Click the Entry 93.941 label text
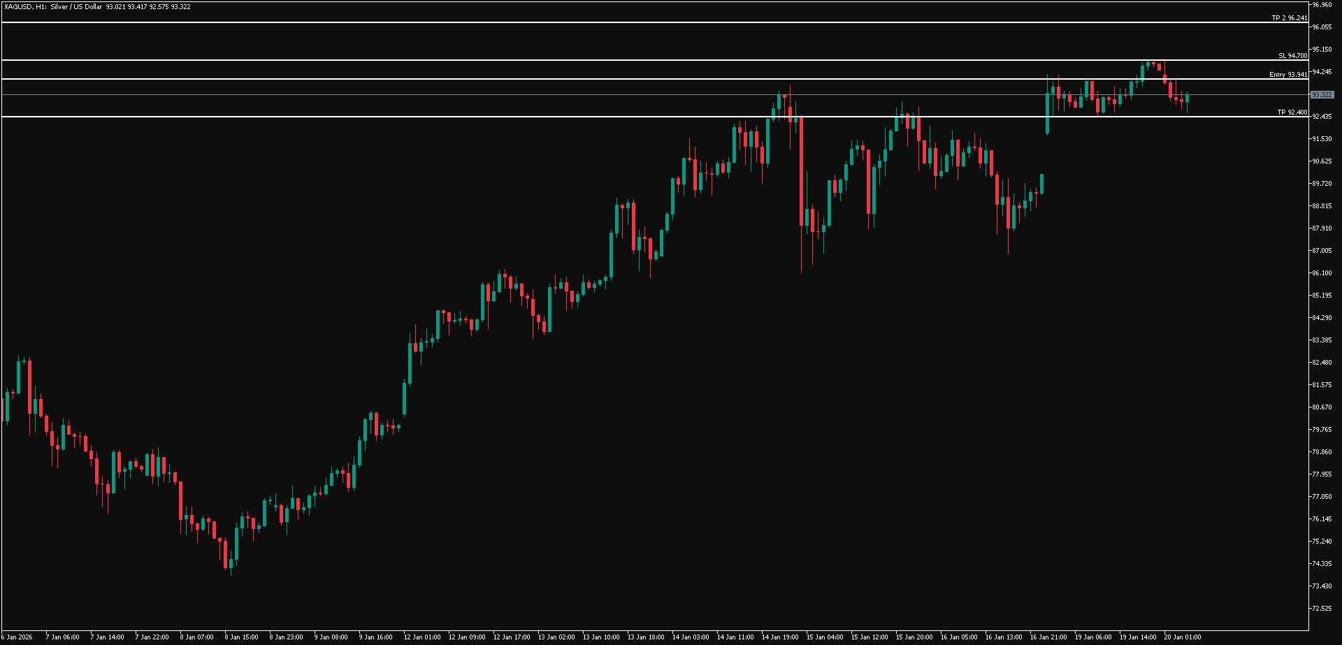1342x645 pixels. pyautogui.click(x=1288, y=75)
